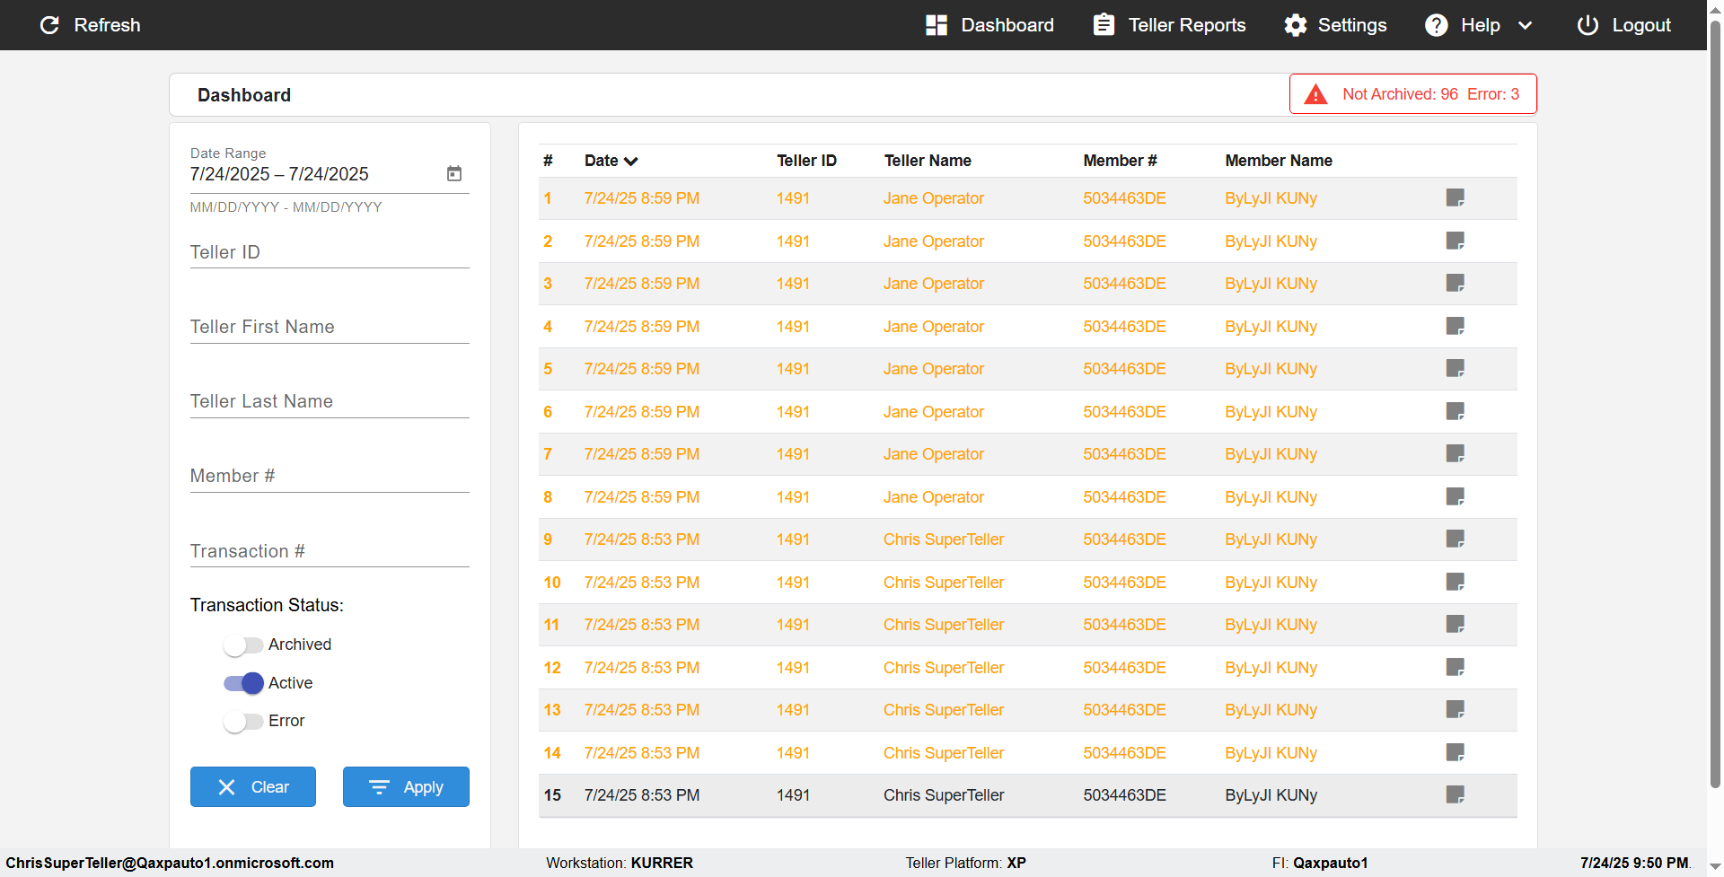Click the page's vertical scrollbar
Viewport: 1724px width, 877px height.
click(1714, 404)
